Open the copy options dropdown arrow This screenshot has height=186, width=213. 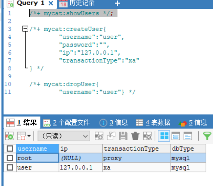coord(29,136)
